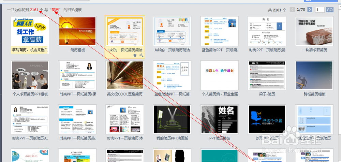The width and height of the screenshot is (341, 162).
Task: Click the 时尚PPT一页纸简历(保 title
Action: point(77,94)
